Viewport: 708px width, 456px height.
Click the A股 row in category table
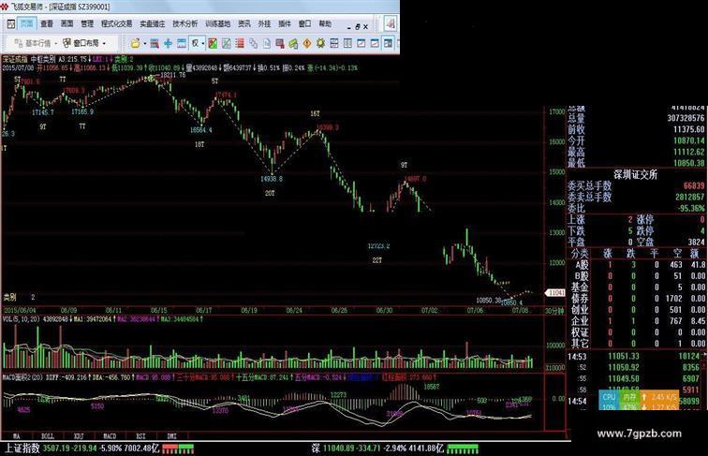(637, 265)
